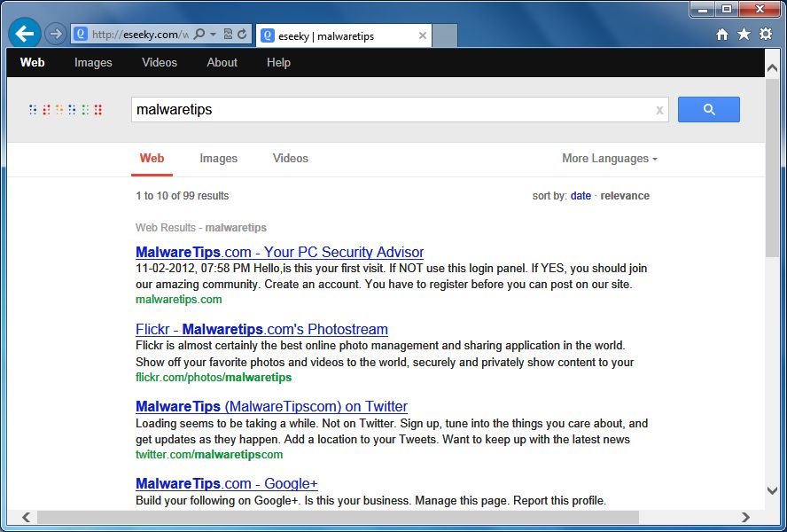
Task: Open the Help page in top navigation
Action: (x=278, y=62)
